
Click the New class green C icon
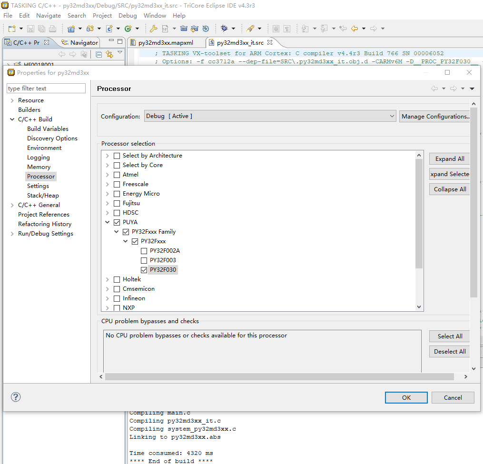tap(128, 29)
